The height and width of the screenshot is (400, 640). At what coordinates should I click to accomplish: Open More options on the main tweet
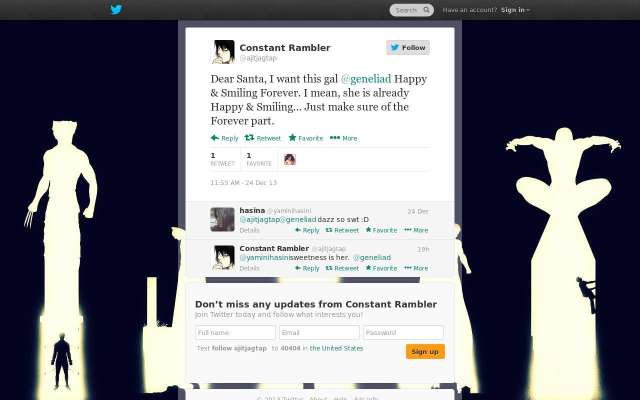343,138
